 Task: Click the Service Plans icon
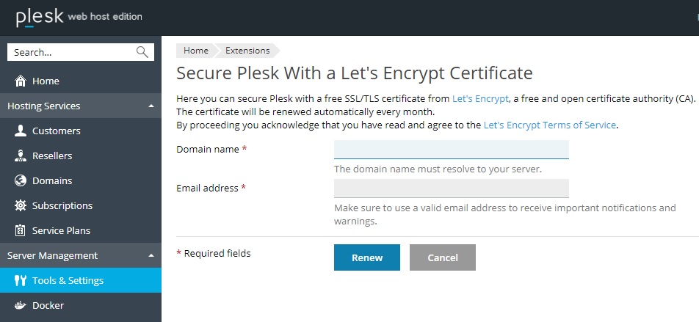tap(21, 230)
